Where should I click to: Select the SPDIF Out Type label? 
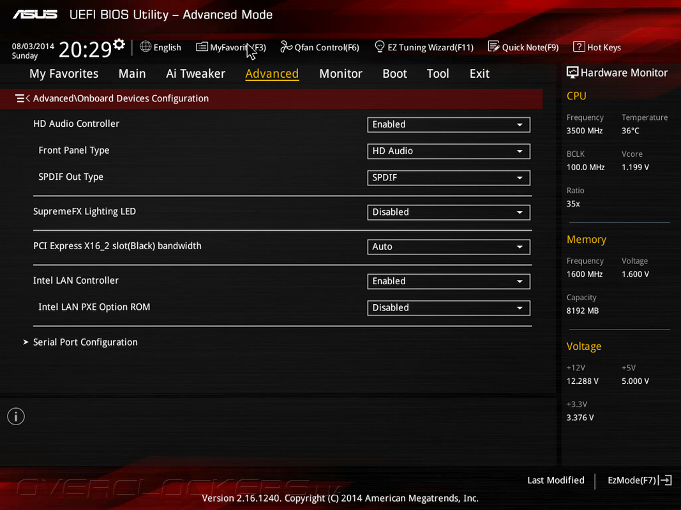point(71,177)
